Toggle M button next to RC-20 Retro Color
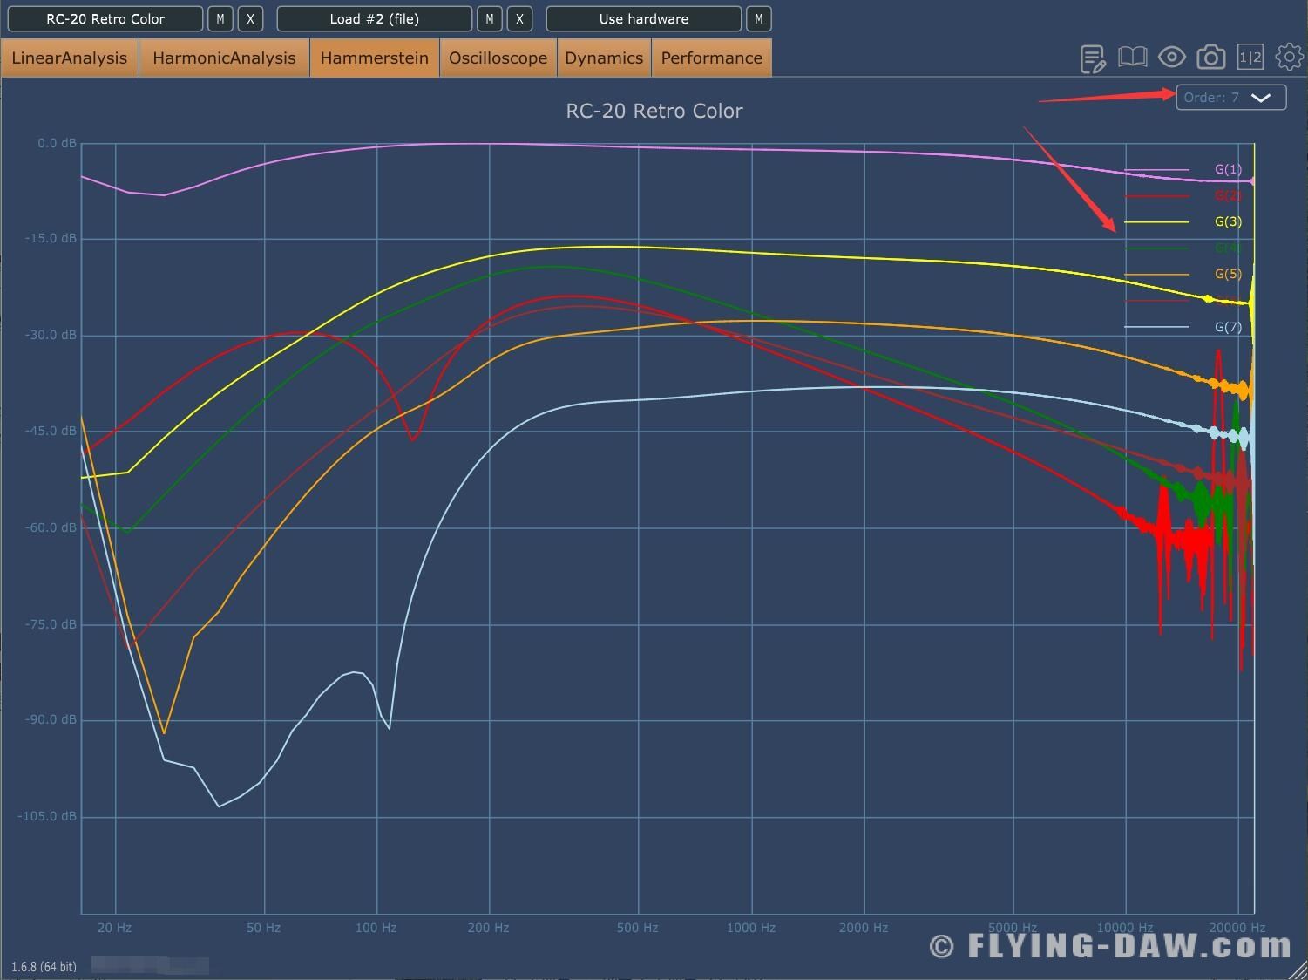Image resolution: width=1308 pixels, height=980 pixels. coord(220,18)
